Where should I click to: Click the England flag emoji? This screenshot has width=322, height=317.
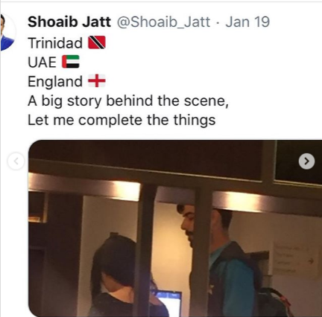click(x=97, y=81)
